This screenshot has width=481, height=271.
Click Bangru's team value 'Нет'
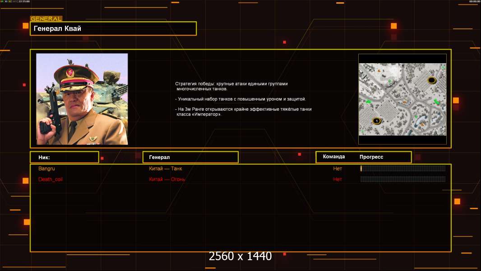pos(338,168)
